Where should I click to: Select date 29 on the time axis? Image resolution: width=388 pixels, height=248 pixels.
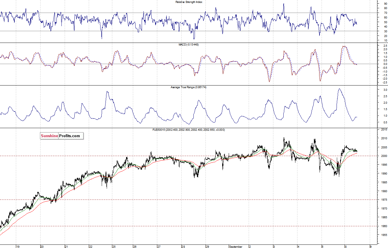pos(207,247)
